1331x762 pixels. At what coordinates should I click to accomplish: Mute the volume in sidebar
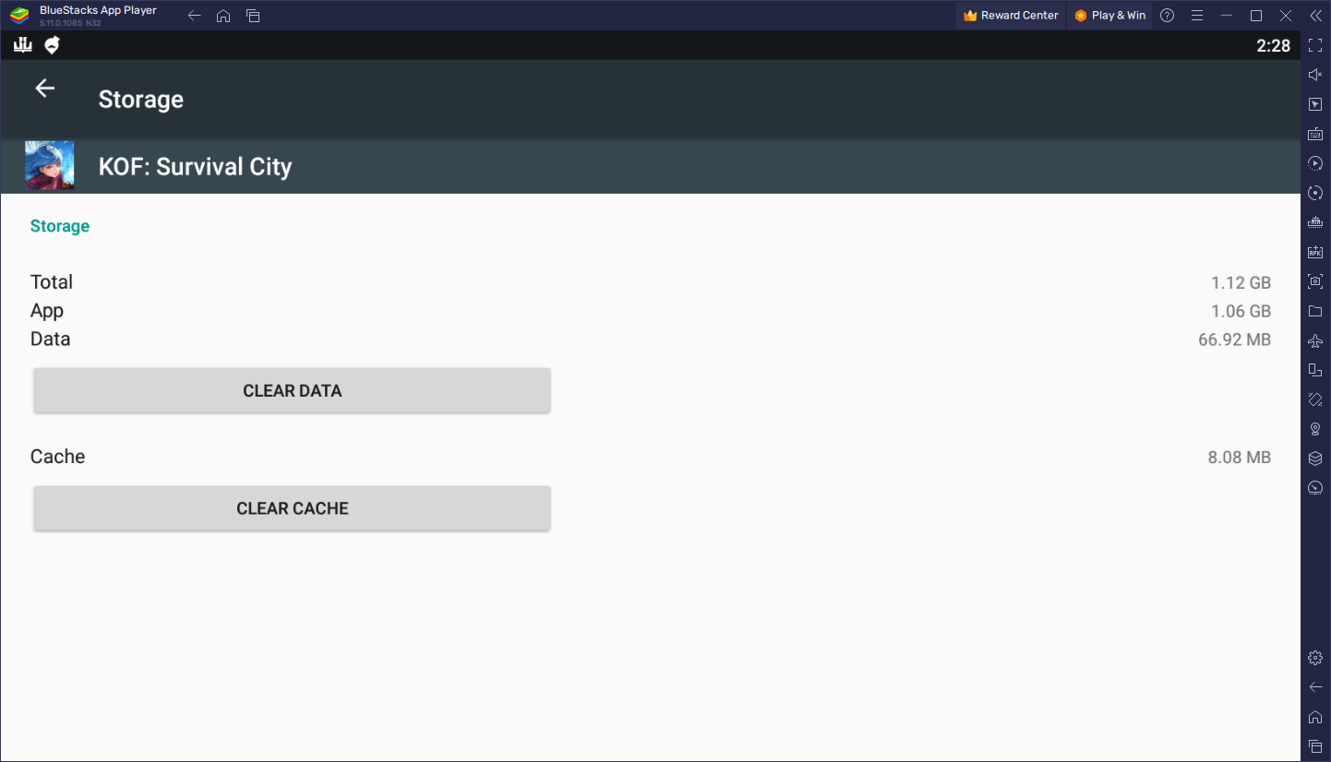tap(1315, 75)
